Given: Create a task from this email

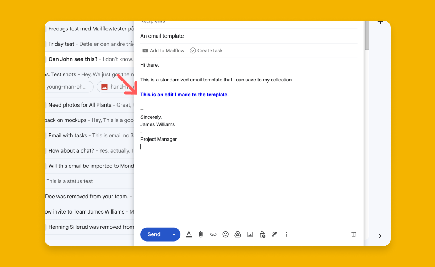Looking at the screenshot, I should 206,50.
